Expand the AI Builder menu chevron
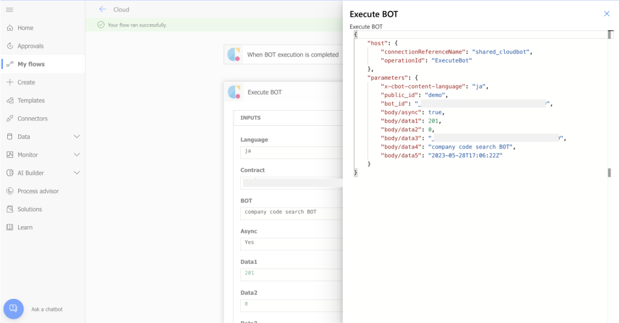619x323 pixels. click(x=77, y=173)
